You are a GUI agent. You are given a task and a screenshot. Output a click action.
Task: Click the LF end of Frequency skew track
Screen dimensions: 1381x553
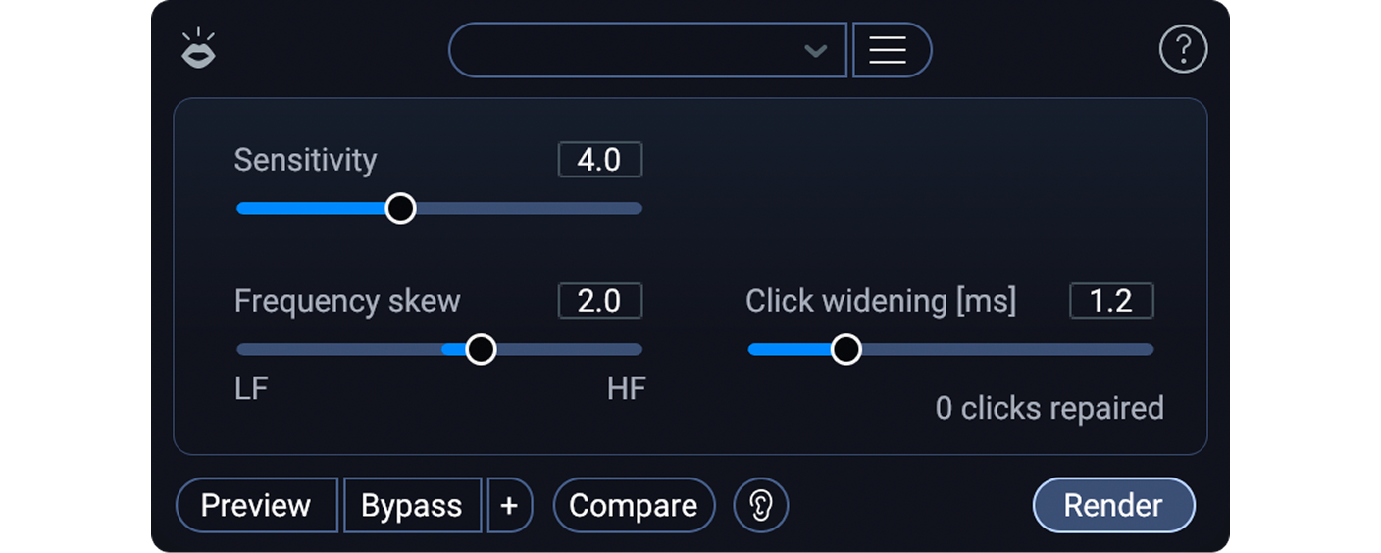point(243,349)
